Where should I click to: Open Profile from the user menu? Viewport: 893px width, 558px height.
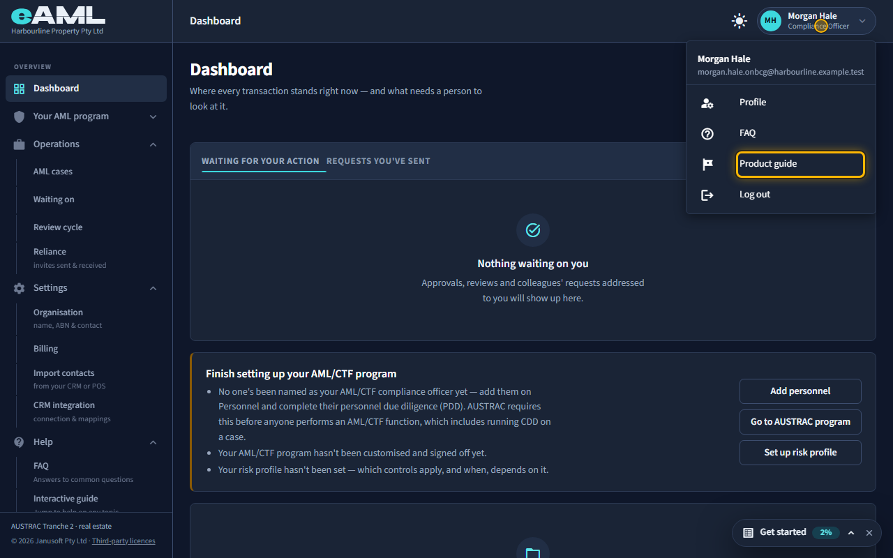tap(781, 103)
